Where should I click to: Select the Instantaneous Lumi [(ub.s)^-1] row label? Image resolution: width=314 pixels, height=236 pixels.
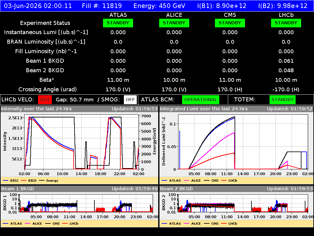pos(46,32)
